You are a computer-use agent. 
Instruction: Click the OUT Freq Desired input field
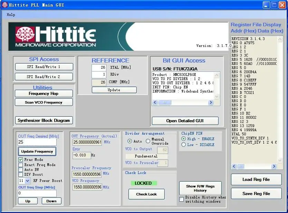pyautogui.click(x=37, y=142)
